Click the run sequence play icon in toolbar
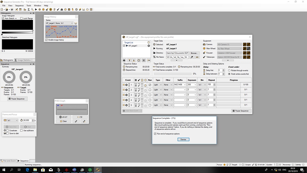Image resolution: width=307 pixels, height=173 pixels. (36, 9)
